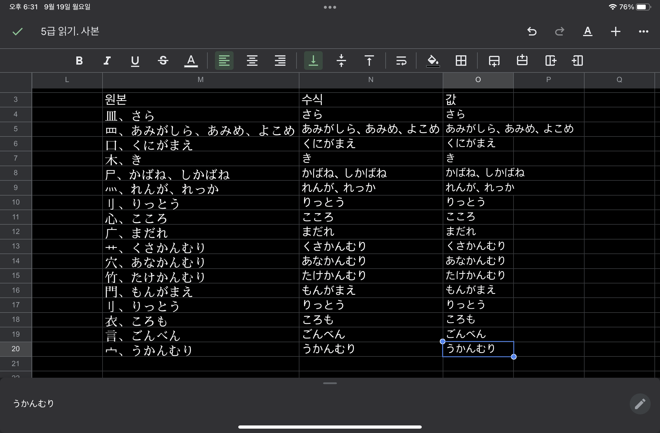
Task: Toggle underline formatting
Action: [x=135, y=61]
